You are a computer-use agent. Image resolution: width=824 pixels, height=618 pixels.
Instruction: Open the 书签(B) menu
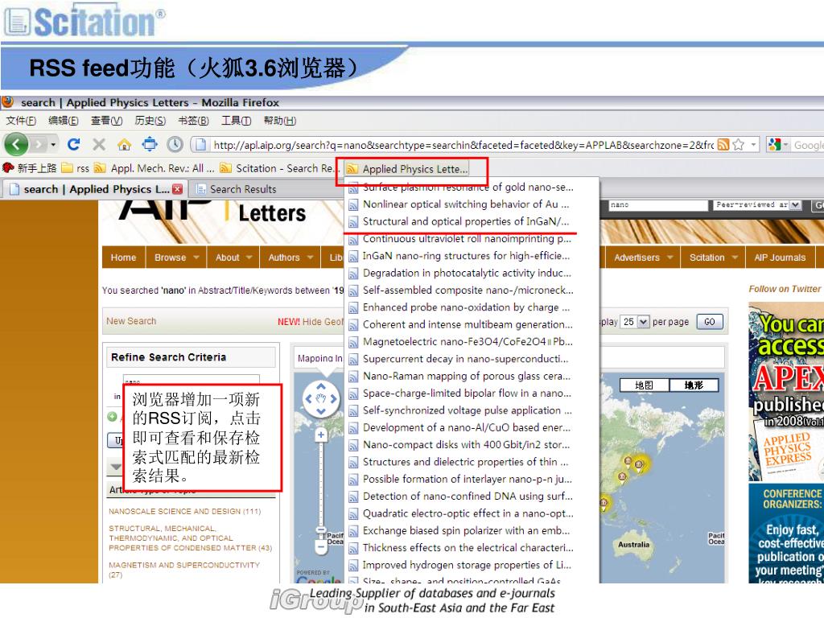193,121
